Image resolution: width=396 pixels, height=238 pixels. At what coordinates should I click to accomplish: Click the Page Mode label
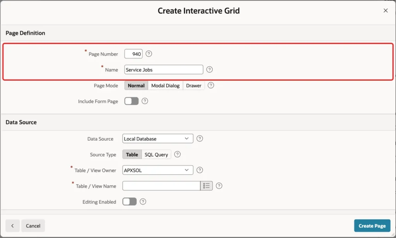(x=106, y=85)
